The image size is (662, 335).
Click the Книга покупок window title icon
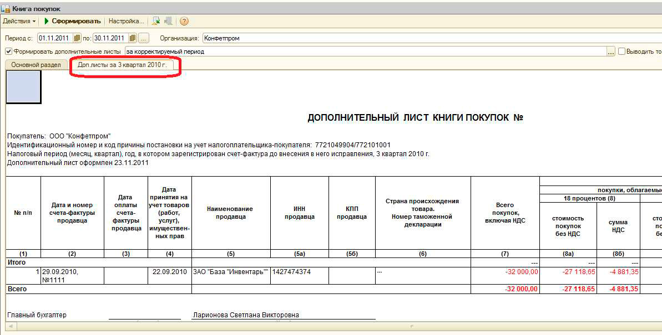click(x=6, y=8)
